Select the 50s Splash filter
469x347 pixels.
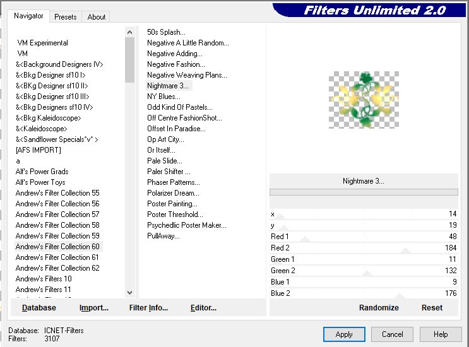pyautogui.click(x=166, y=32)
